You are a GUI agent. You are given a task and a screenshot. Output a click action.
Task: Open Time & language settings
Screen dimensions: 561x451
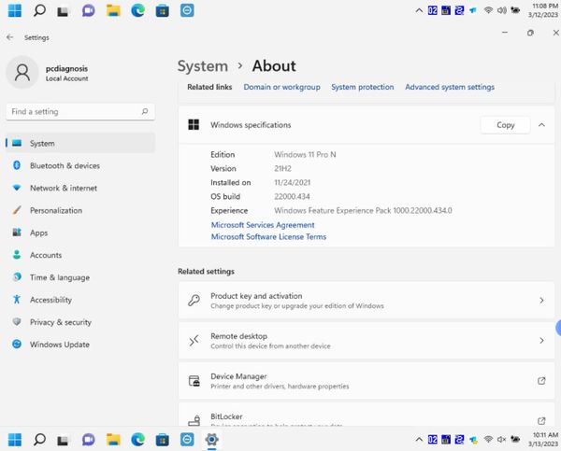(80, 277)
